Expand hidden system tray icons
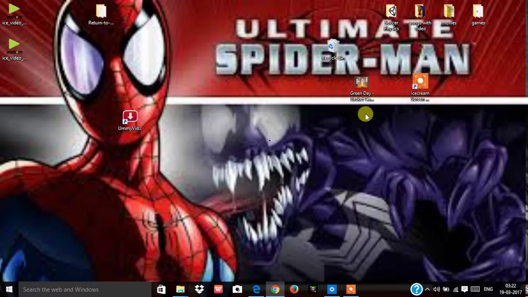The height and width of the screenshot is (297, 528). [x=427, y=290]
